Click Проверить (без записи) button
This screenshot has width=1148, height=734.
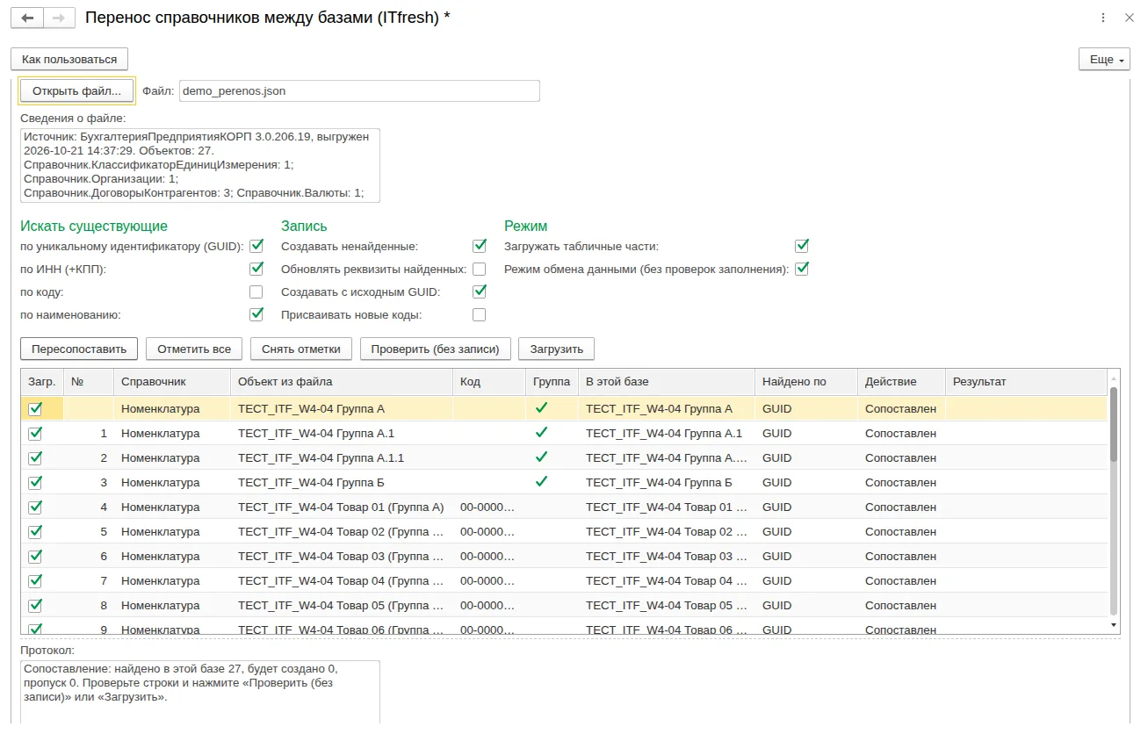[x=436, y=349]
